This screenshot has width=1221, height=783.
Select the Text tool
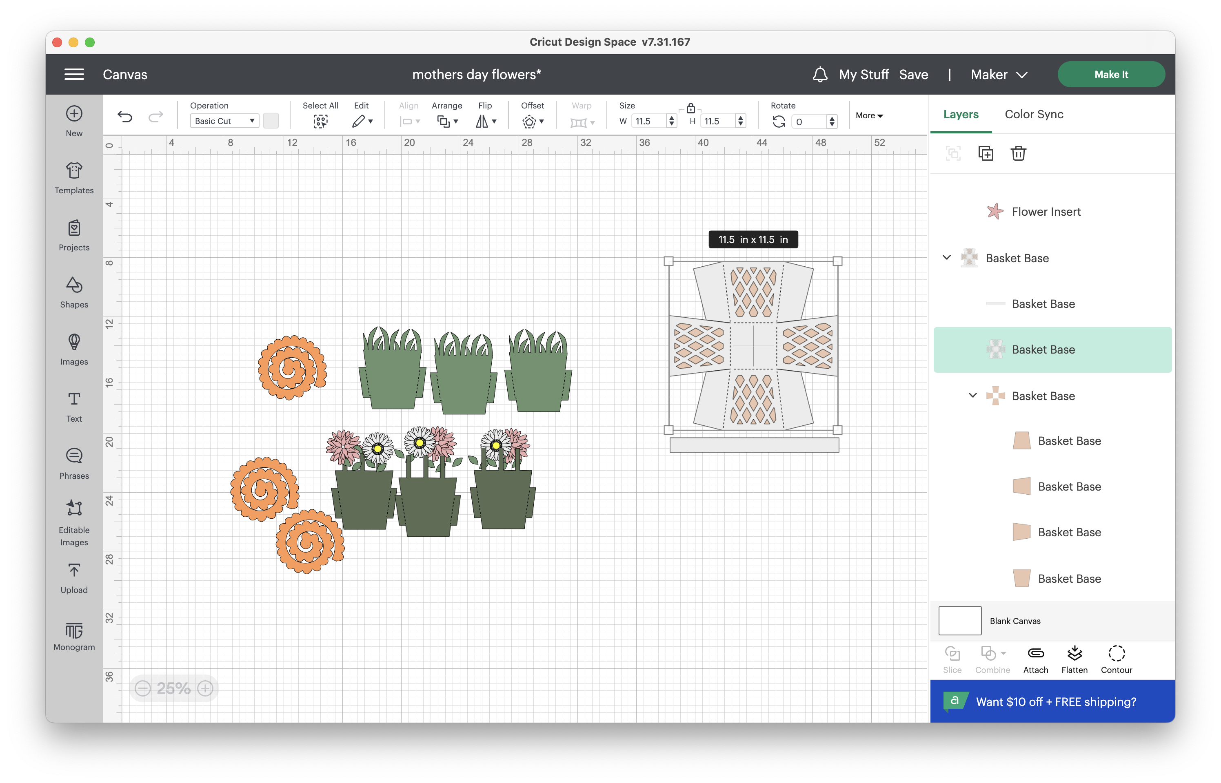[x=74, y=406]
